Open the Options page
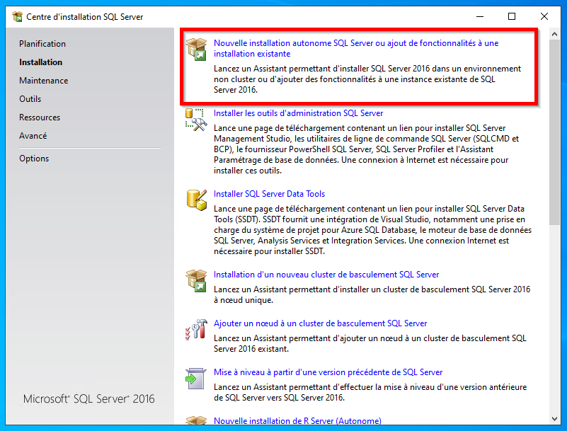The height and width of the screenshot is (431, 567). click(34, 159)
